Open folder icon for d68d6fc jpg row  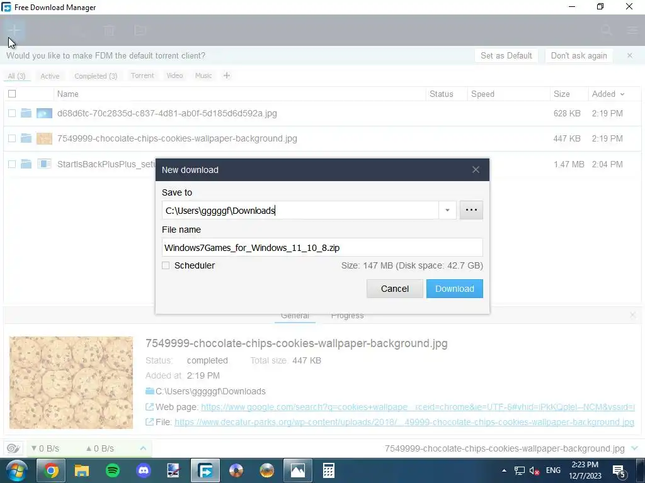pos(26,113)
